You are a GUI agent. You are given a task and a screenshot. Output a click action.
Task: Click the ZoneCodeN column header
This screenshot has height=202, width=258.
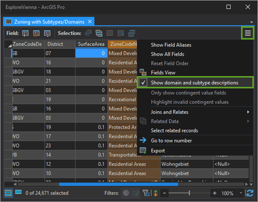pos(122,44)
